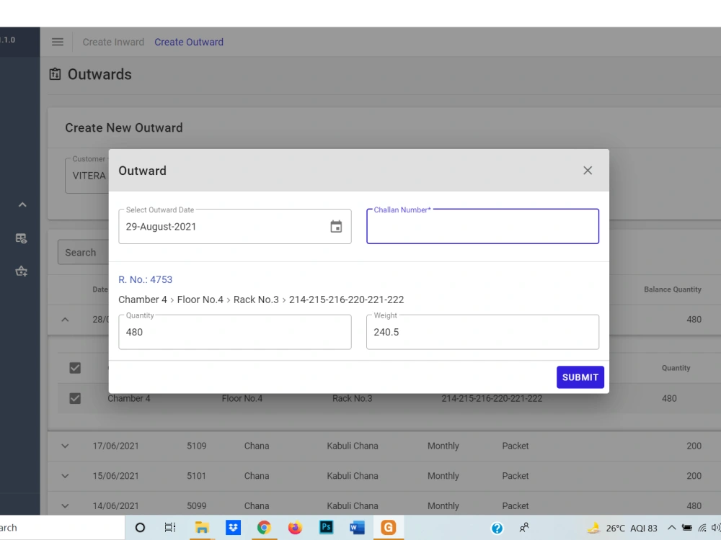Click the Search box behind the dialog
Screen dimensions: 721x540
pos(83,253)
